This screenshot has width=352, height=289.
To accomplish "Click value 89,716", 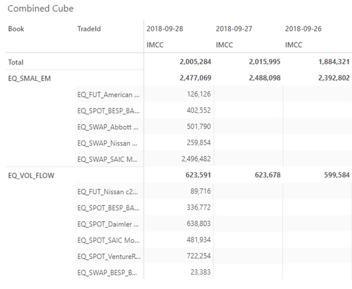I will pyautogui.click(x=201, y=191).
